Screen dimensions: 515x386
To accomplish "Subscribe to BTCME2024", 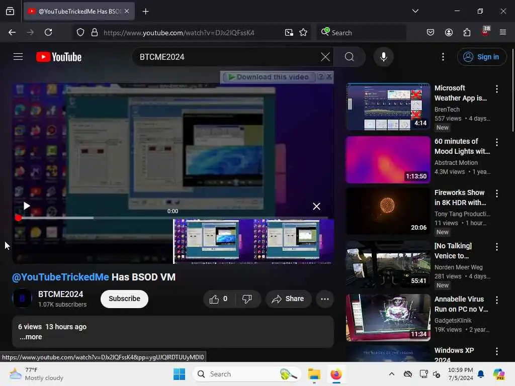I will coord(125,299).
